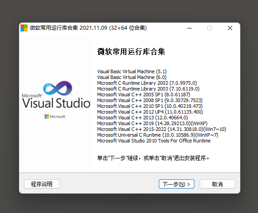Minimize the installer window
The width and height of the screenshot is (258, 213).
pos(189,28)
